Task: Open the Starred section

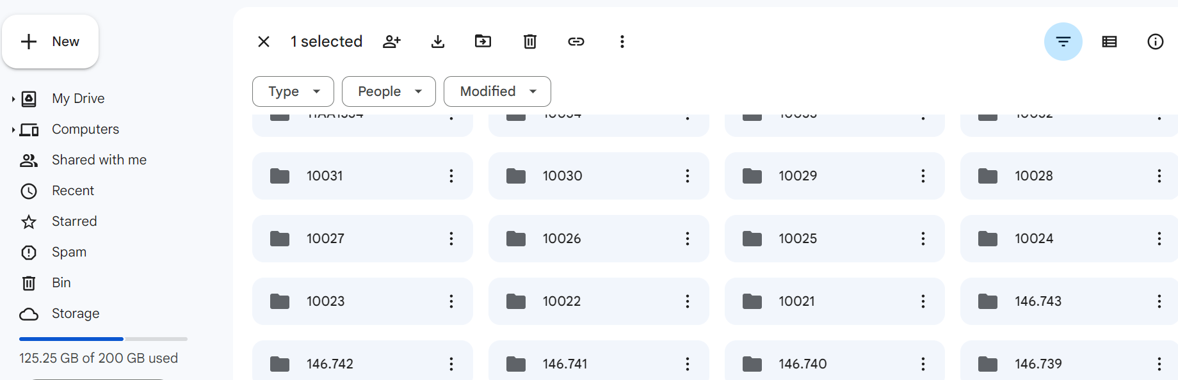Action: coord(74,221)
